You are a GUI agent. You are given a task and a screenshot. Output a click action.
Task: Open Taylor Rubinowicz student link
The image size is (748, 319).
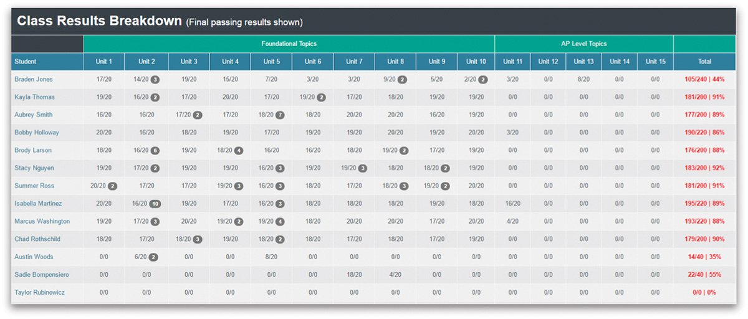[x=39, y=292]
